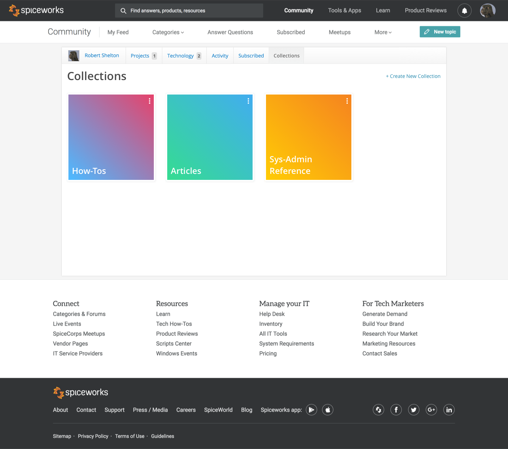
Task: Click the Google Play app icon
Action: click(x=311, y=410)
